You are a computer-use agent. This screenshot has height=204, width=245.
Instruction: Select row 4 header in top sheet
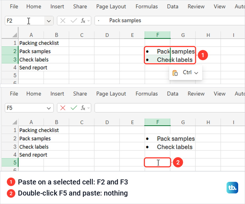tap(10, 67)
